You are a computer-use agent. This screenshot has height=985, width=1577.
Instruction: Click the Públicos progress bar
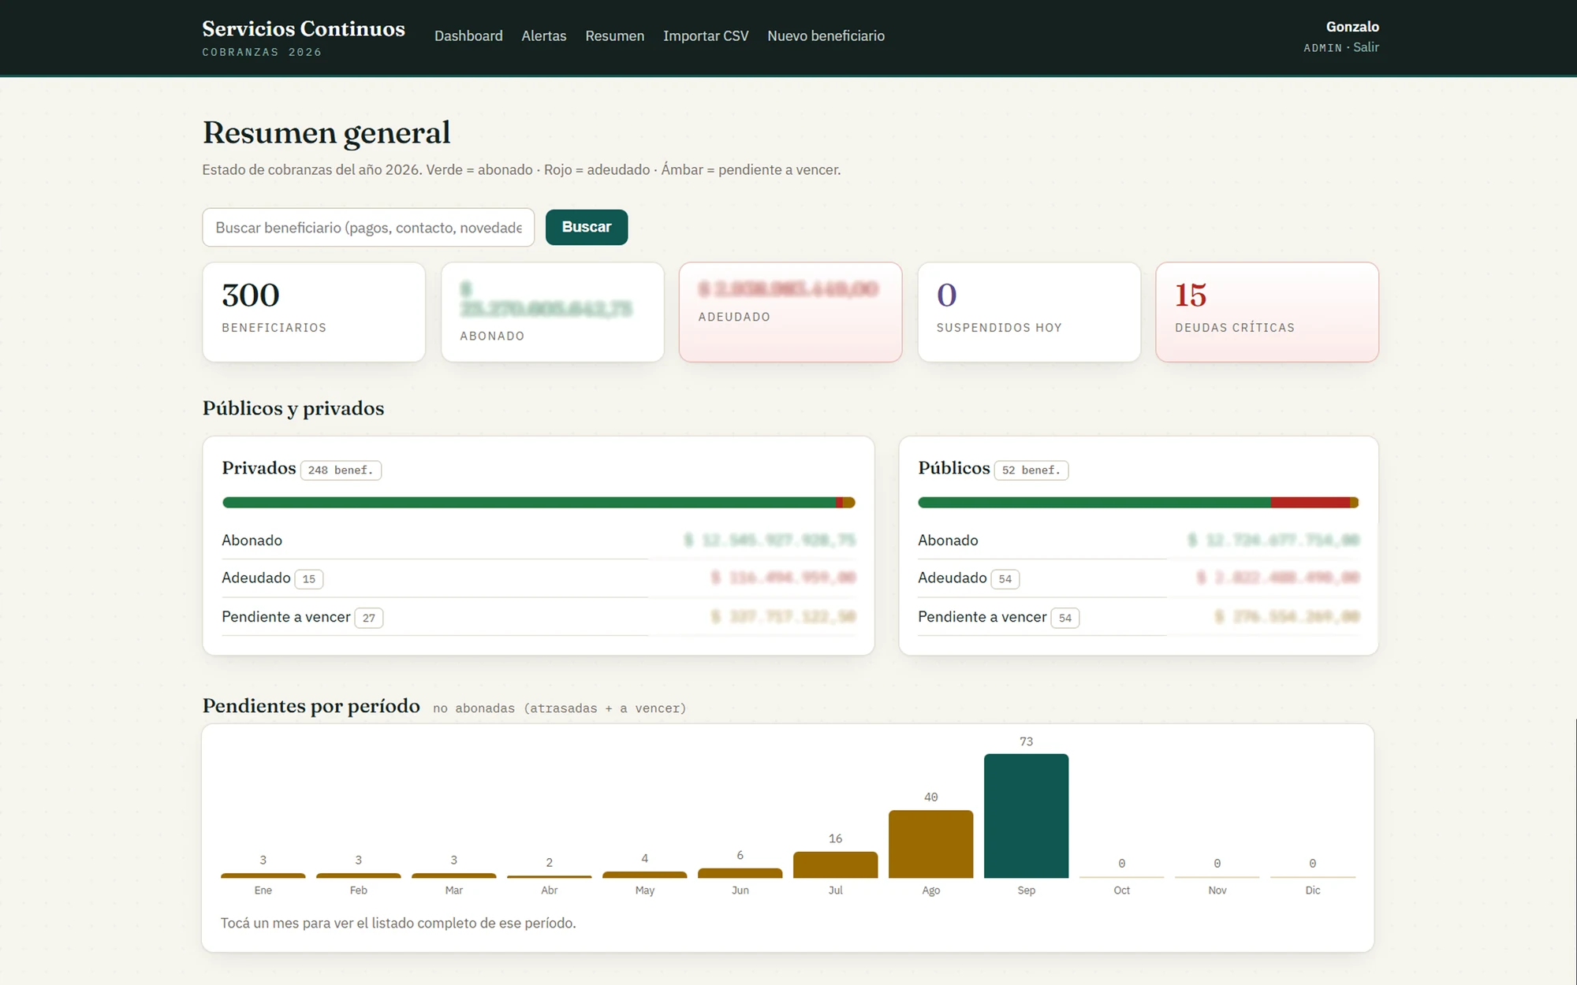coord(1139,503)
